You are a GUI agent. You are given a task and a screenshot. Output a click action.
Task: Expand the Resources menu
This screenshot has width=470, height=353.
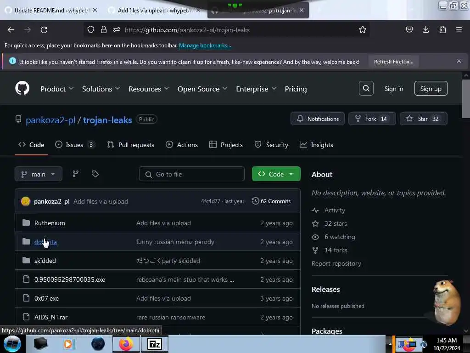tap(149, 89)
